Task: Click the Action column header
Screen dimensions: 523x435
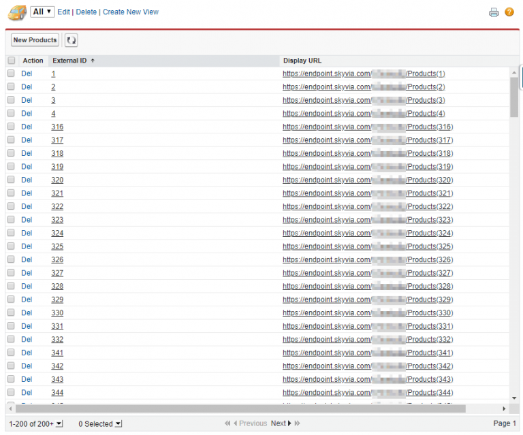Action: point(33,61)
